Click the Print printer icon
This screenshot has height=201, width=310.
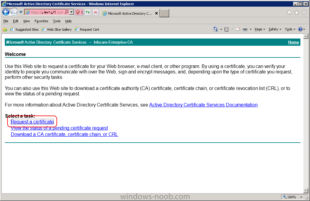tap(245, 29)
